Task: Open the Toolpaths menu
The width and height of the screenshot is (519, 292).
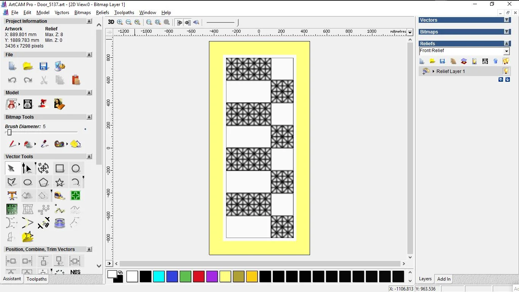Action: click(124, 13)
